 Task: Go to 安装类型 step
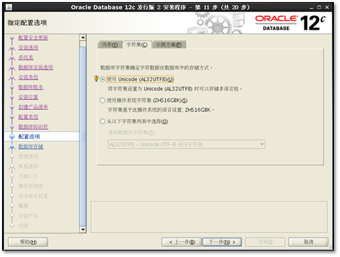28,77
